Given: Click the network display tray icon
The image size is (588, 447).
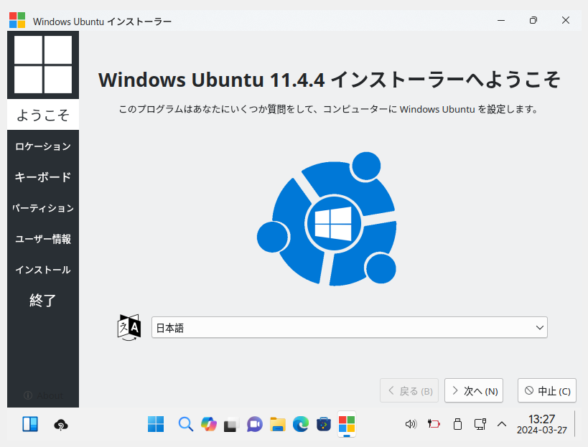Looking at the screenshot, I should tap(480, 424).
